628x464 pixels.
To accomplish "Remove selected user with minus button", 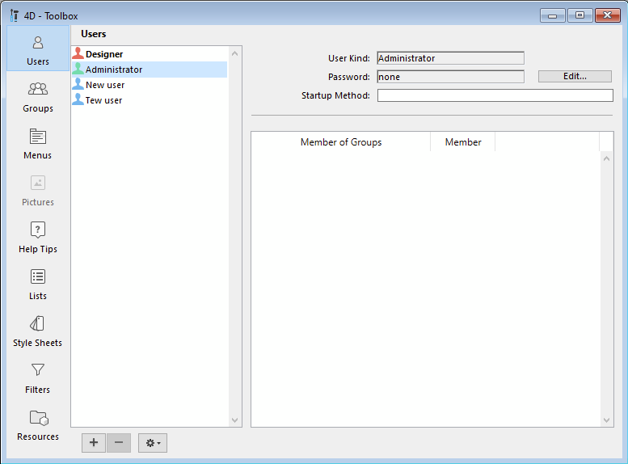I will tap(119, 443).
